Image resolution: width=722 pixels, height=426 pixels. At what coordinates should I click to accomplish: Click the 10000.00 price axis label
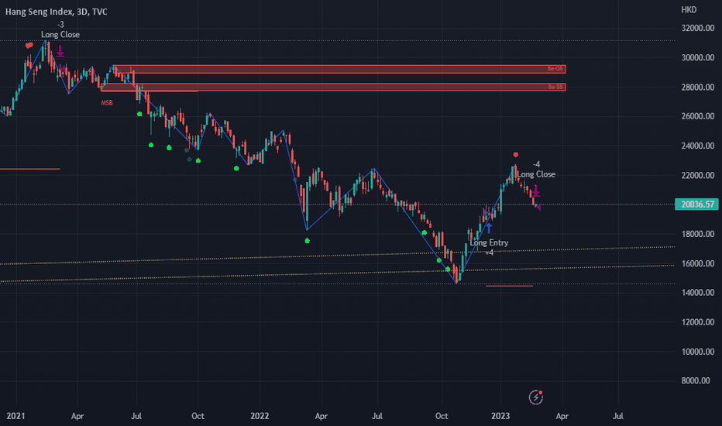tap(697, 352)
